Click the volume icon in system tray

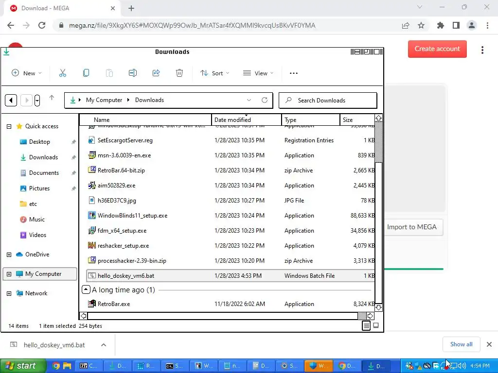[462, 366]
